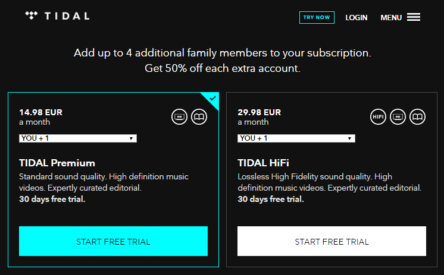Start free trial for TIDAL HiFi

pyautogui.click(x=332, y=241)
